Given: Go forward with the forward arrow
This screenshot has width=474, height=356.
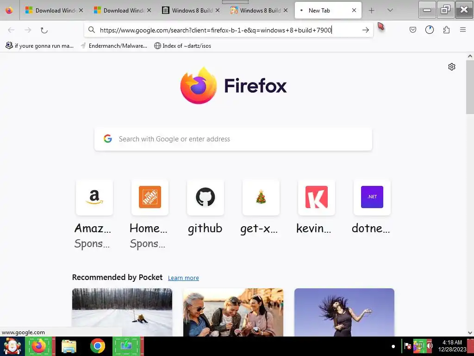Looking at the screenshot, I should coord(28,30).
